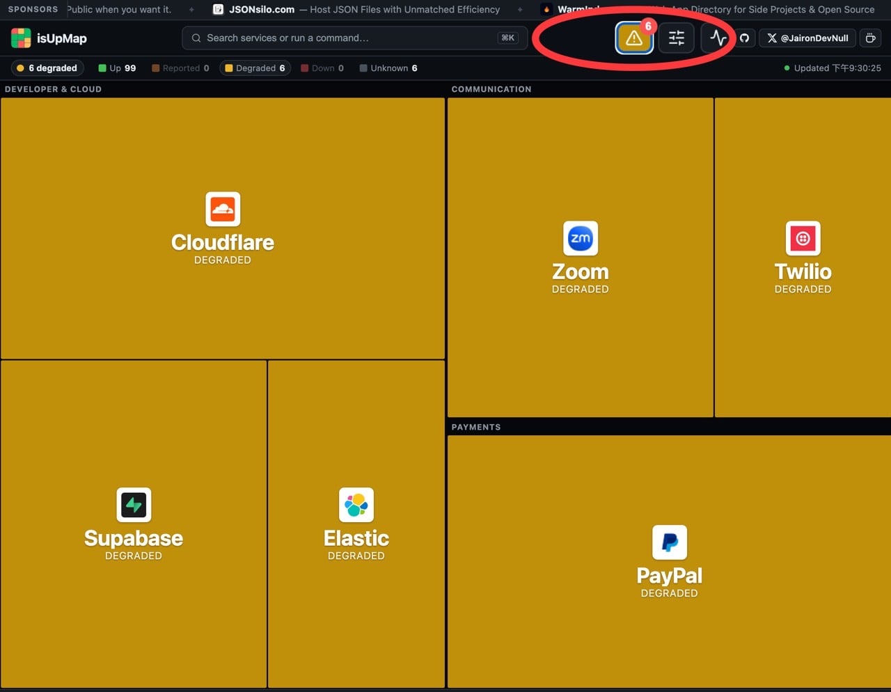Click the green dot beside 'Updated'

pyautogui.click(x=787, y=68)
